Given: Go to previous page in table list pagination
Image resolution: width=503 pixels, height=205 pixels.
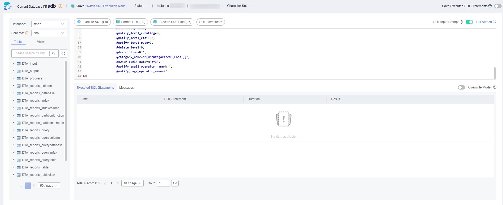Looking at the screenshot, I should [x=21, y=186].
